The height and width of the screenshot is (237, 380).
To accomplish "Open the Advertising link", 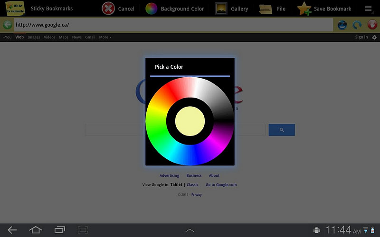I will (x=169, y=175).
